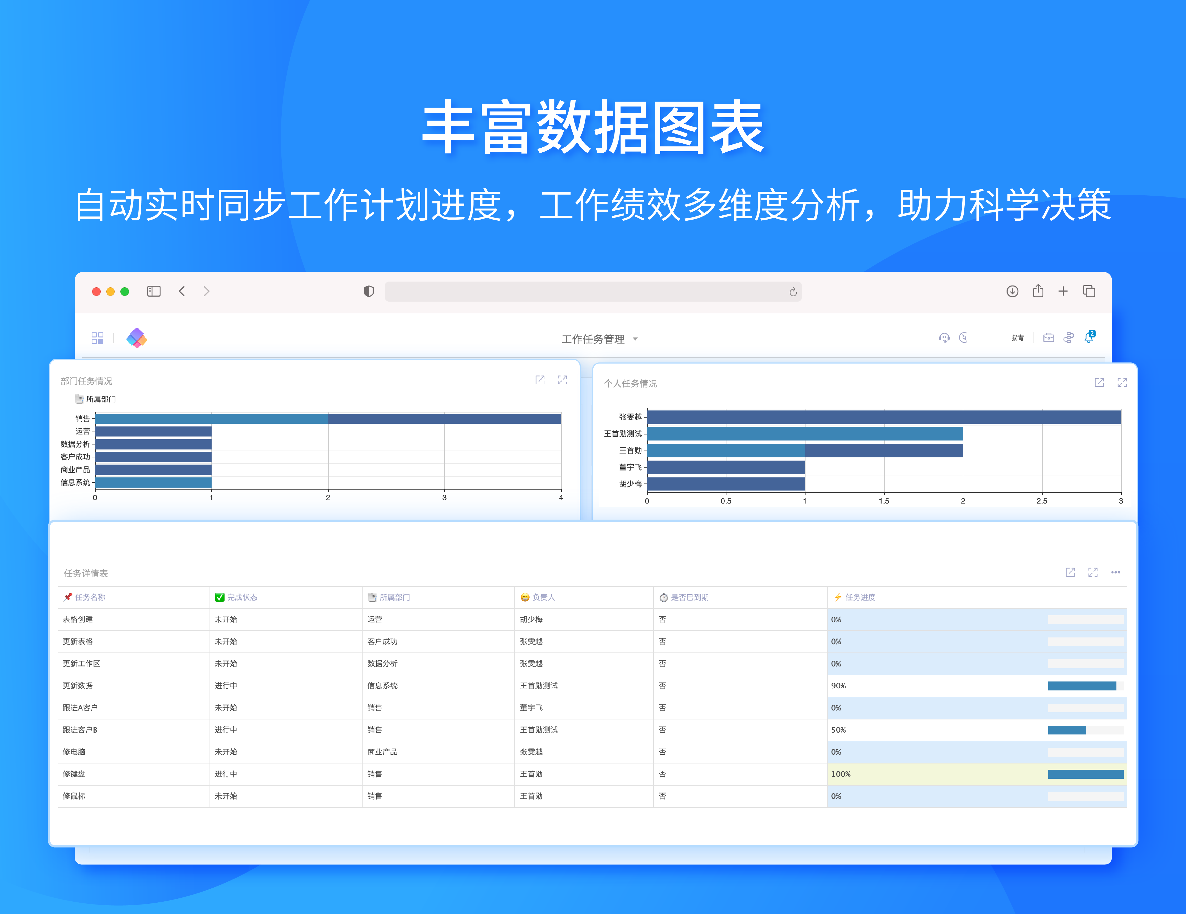Open the workflow automation icon
This screenshot has width=1186, height=914.
pos(1069,338)
